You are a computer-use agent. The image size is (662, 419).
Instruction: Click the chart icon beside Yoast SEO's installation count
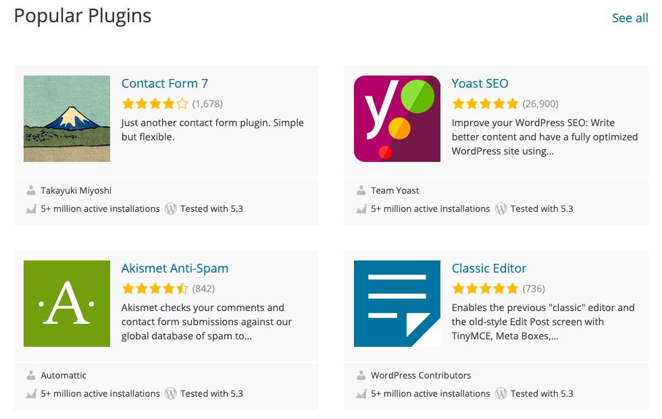pyautogui.click(x=361, y=208)
